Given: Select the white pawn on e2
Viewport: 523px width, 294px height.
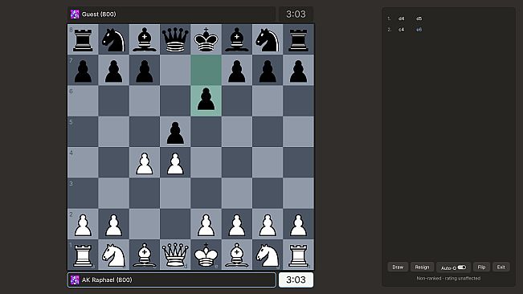Looking at the screenshot, I should click(x=206, y=224).
